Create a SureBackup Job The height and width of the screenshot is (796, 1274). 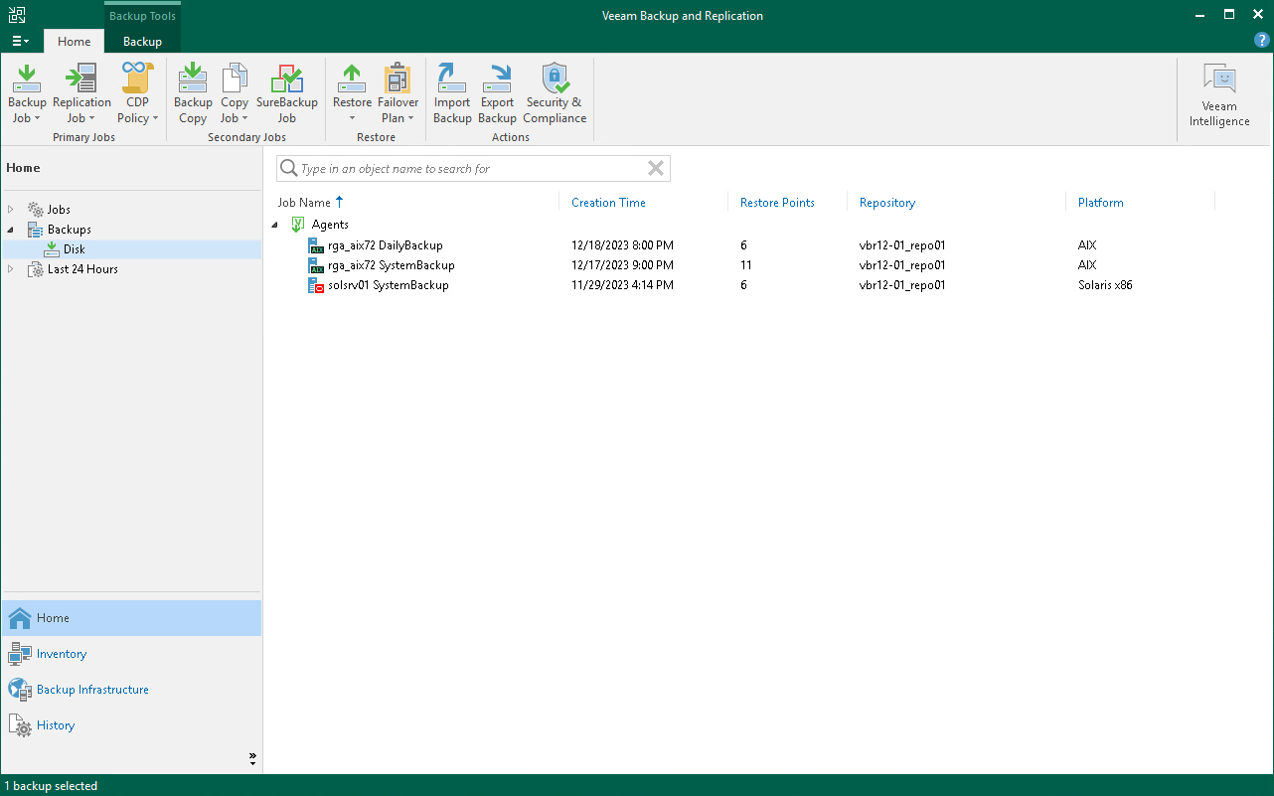click(x=287, y=92)
